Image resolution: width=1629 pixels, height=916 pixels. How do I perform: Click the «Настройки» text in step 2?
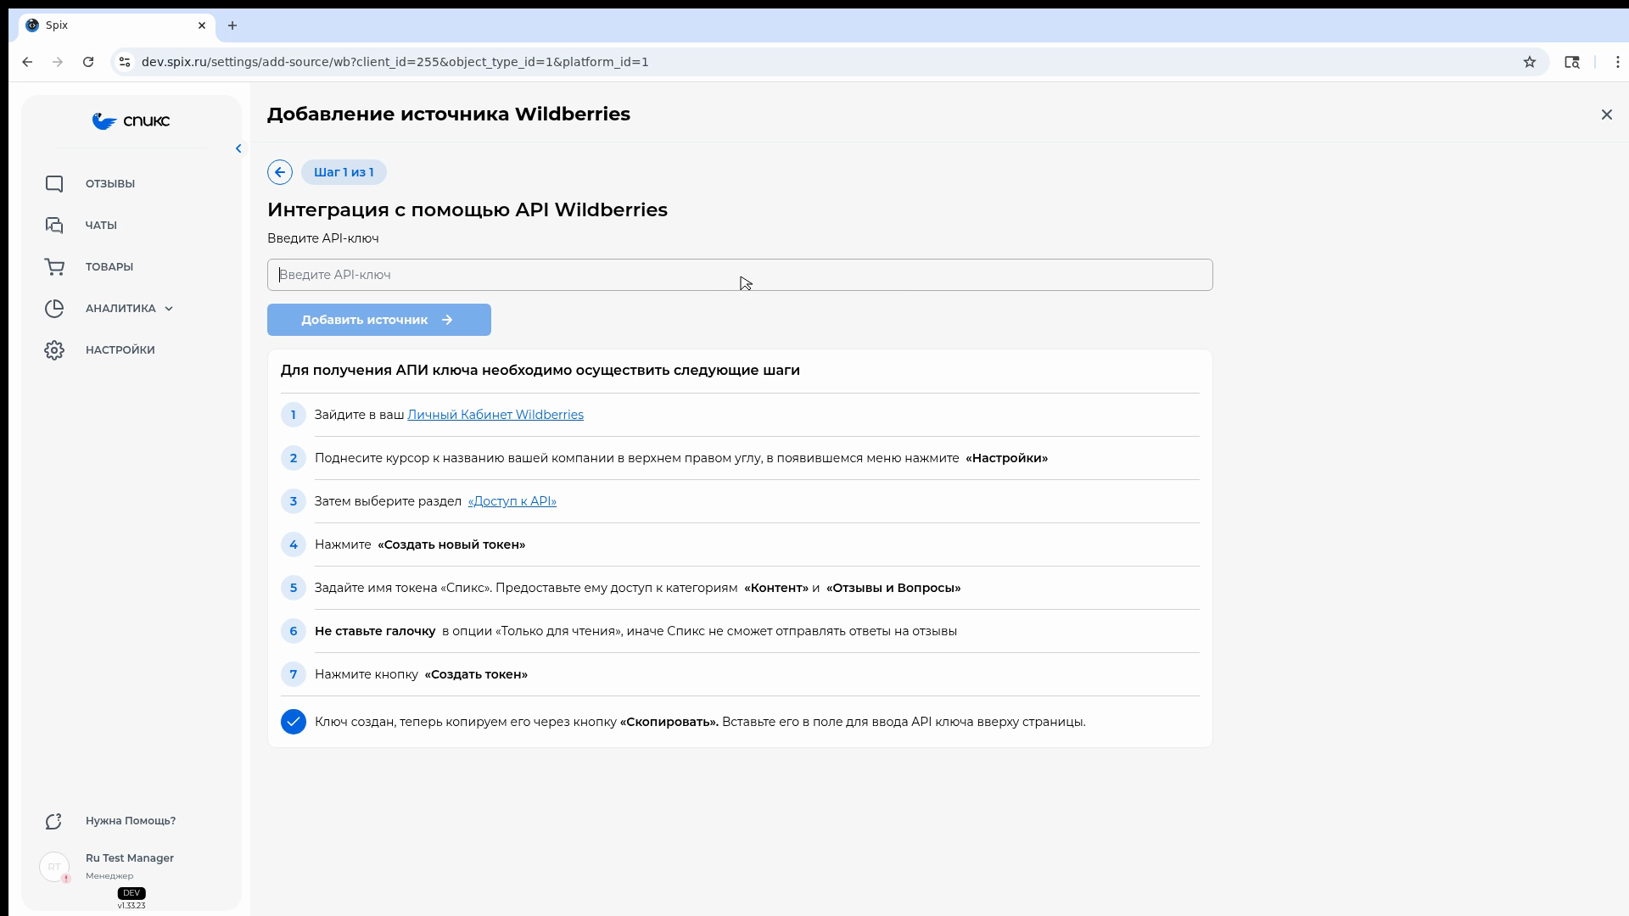coord(1007,458)
